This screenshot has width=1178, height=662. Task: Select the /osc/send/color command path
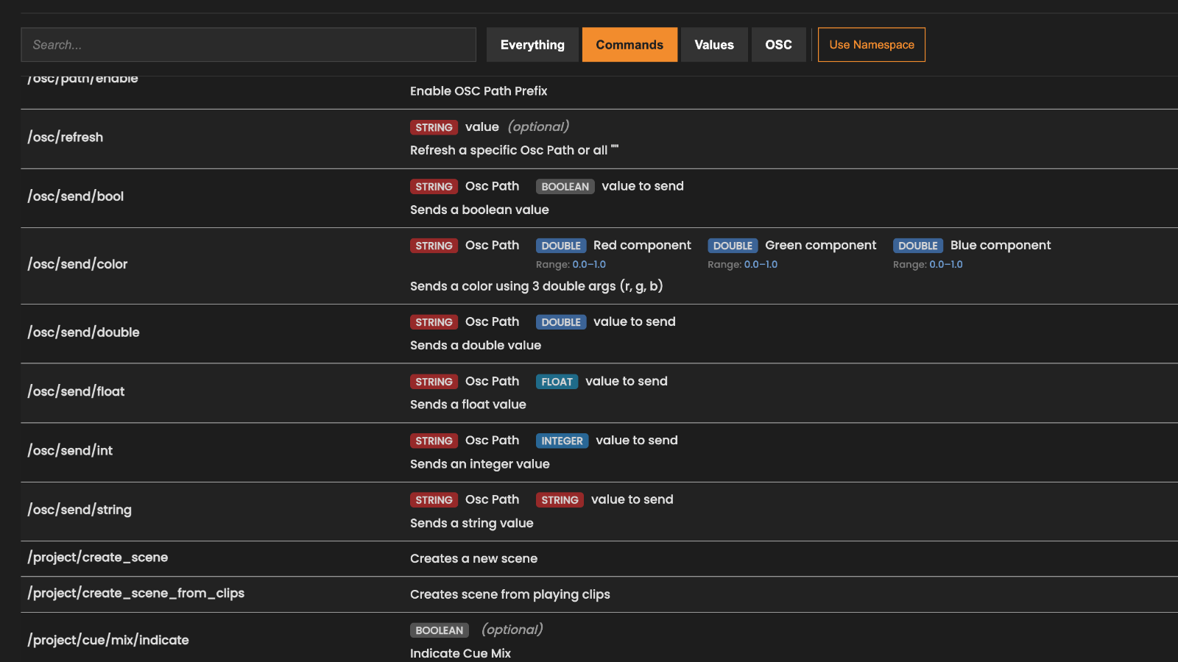pos(77,264)
